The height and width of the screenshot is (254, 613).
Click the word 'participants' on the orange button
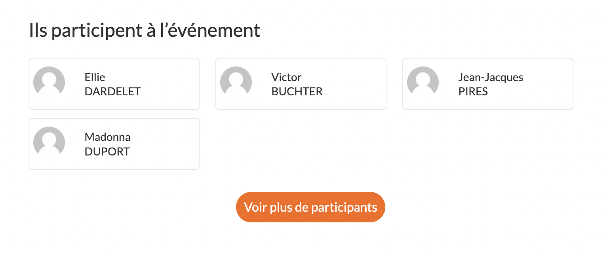(x=344, y=207)
